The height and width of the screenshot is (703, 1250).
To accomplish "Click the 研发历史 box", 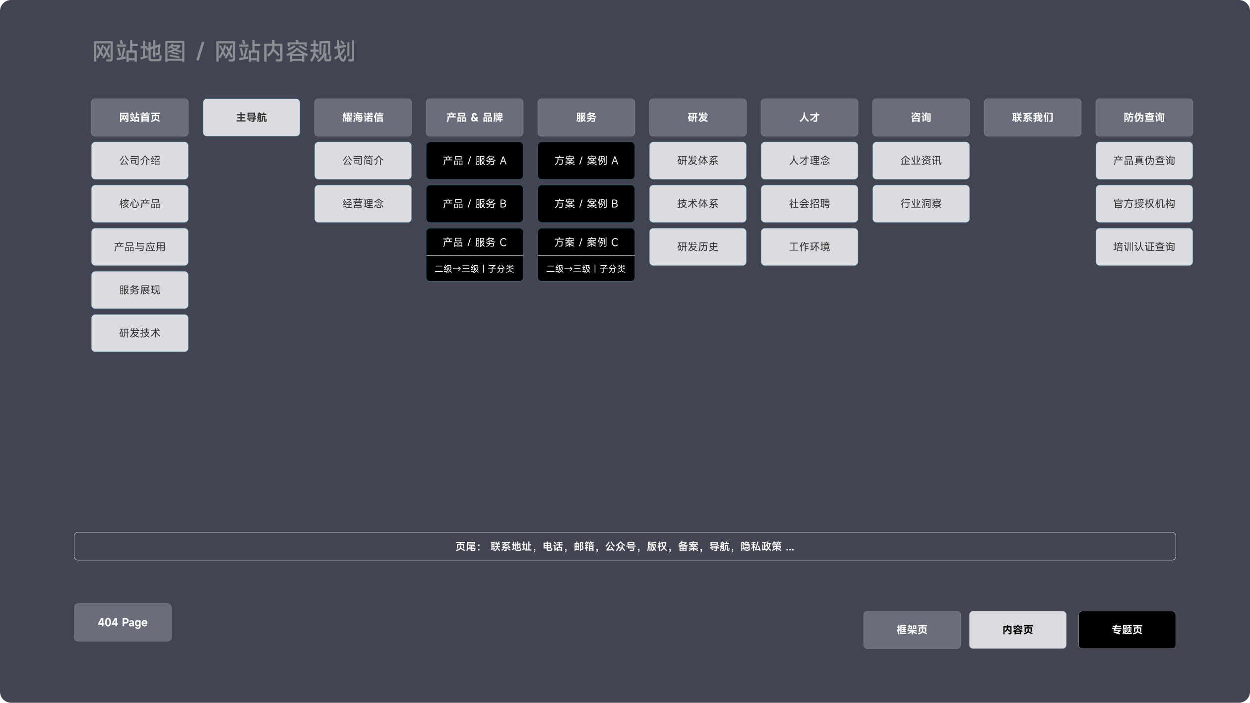I will pos(697,247).
